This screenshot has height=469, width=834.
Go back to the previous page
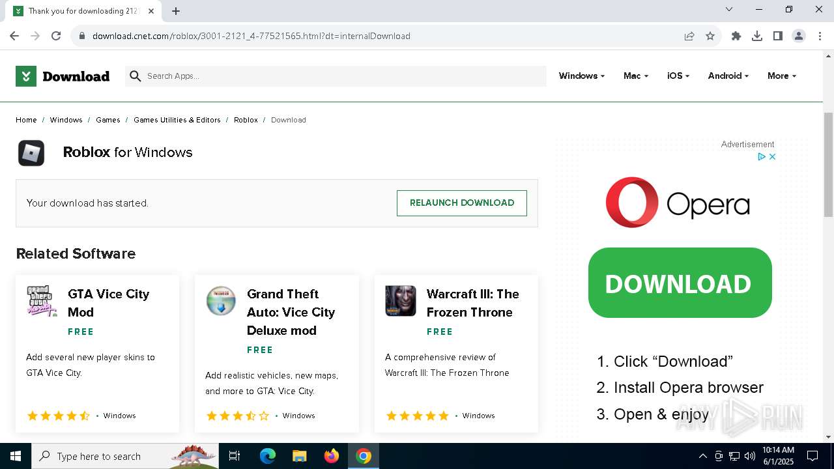pyautogui.click(x=14, y=36)
